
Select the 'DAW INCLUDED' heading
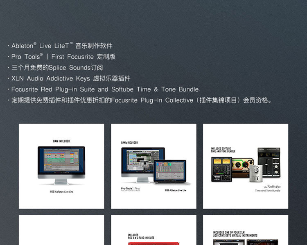pos(61,141)
